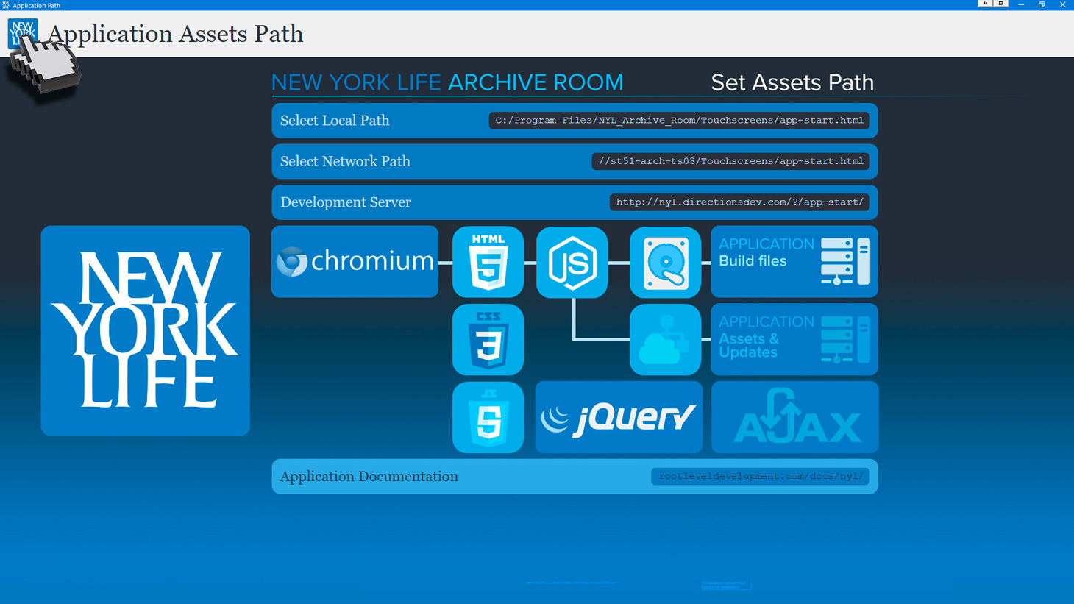
Task: Edit the local path text field
Action: click(678, 121)
